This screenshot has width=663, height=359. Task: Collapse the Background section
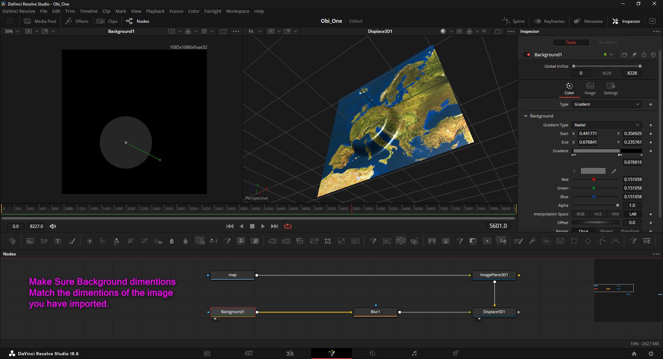coord(526,116)
